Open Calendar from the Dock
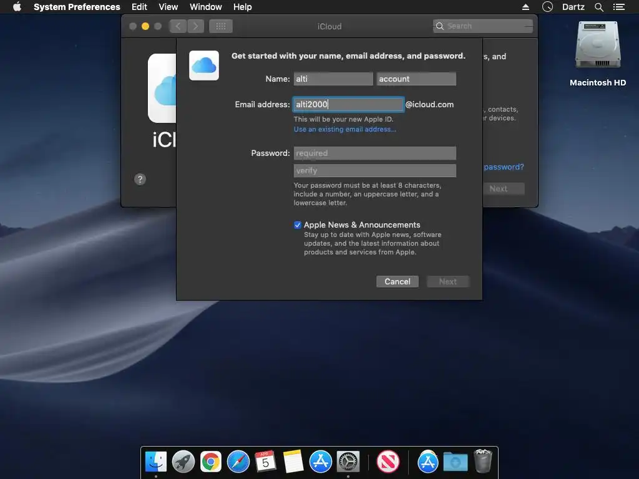Image resolution: width=639 pixels, height=479 pixels. [265, 462]
